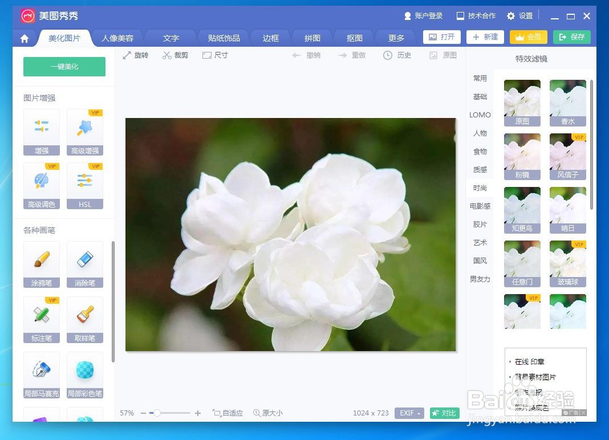Toggle 原图 original image view
The image size is (609, 440).
444,55
